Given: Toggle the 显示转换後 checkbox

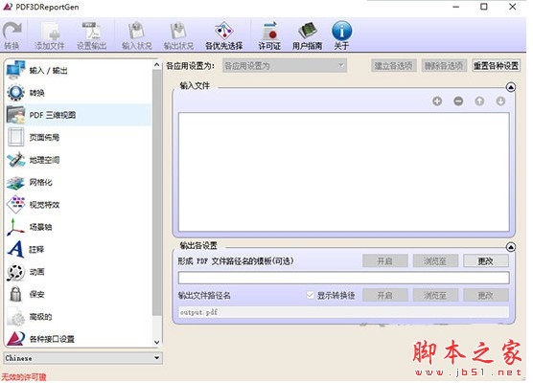Looking at the screenshot, I should click(x=310, y=295).
